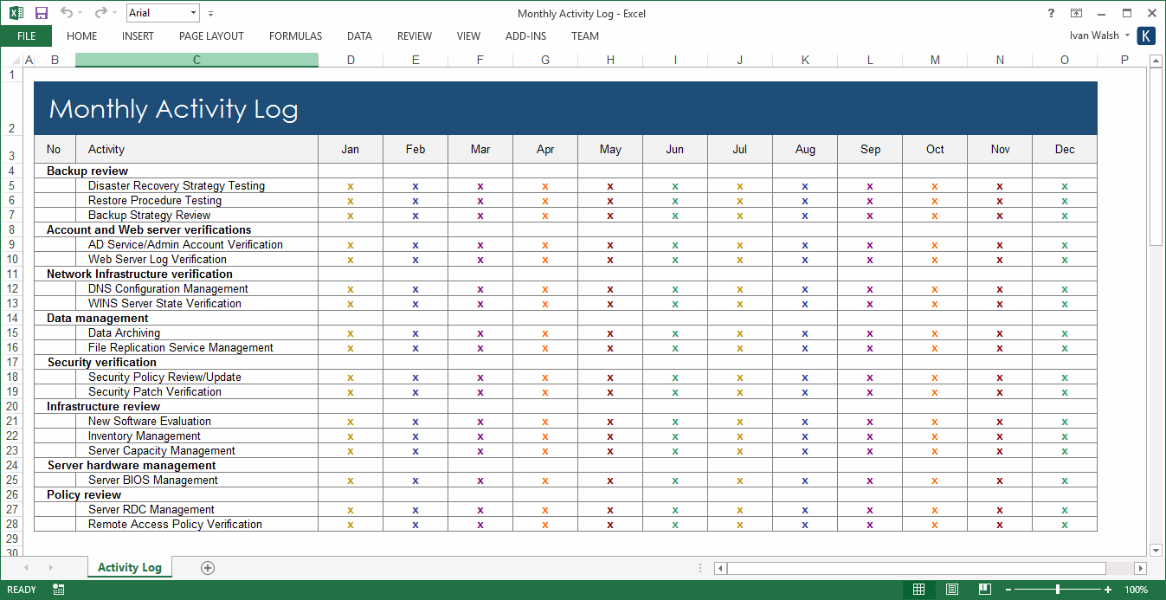The image size is (1166, 600).
Task: Open the FILE menu
Action: point(26,36)
